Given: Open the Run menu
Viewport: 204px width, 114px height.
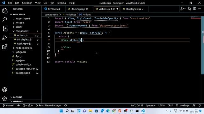Looking at the screenshot, I should [x=52, y=3].
